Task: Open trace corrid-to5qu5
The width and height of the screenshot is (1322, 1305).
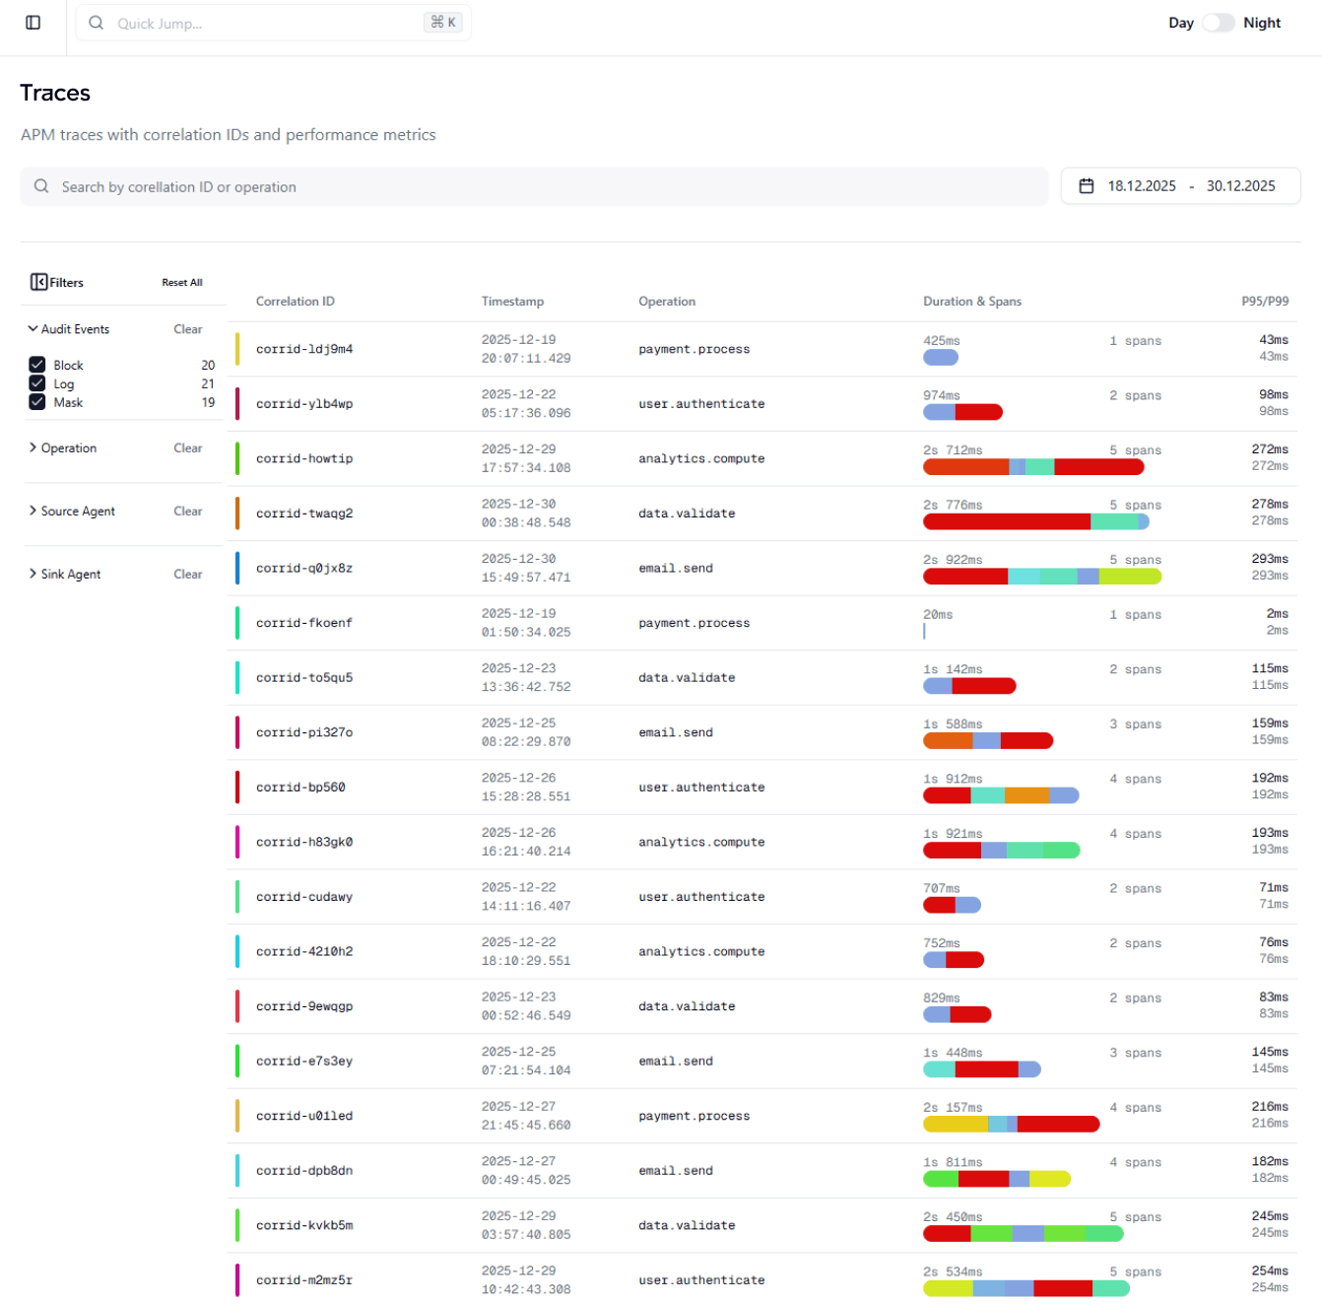Action: pos(304,678)
